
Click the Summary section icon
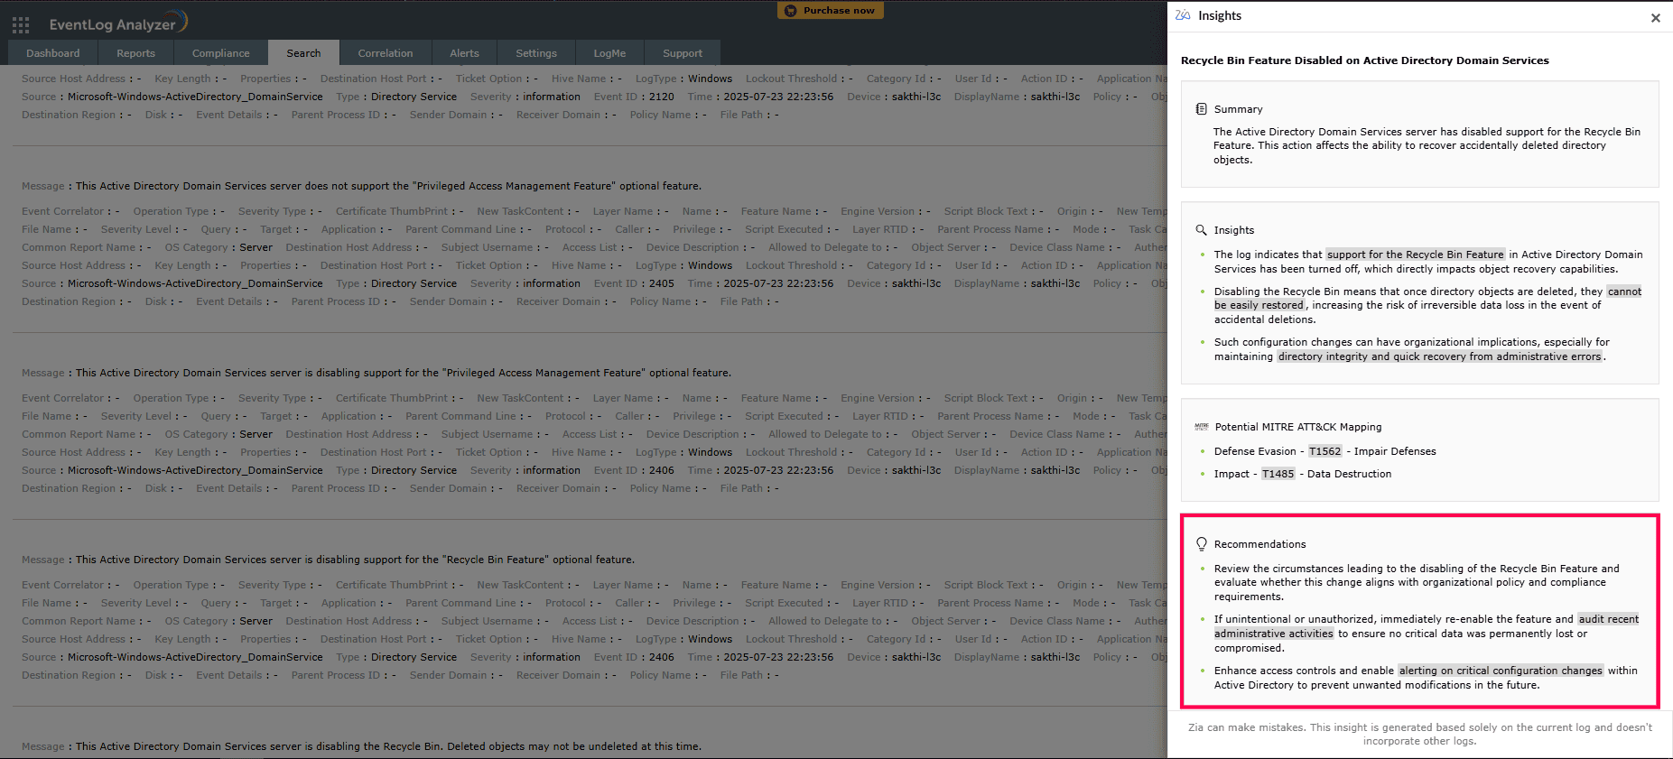tap(1201, 109)
